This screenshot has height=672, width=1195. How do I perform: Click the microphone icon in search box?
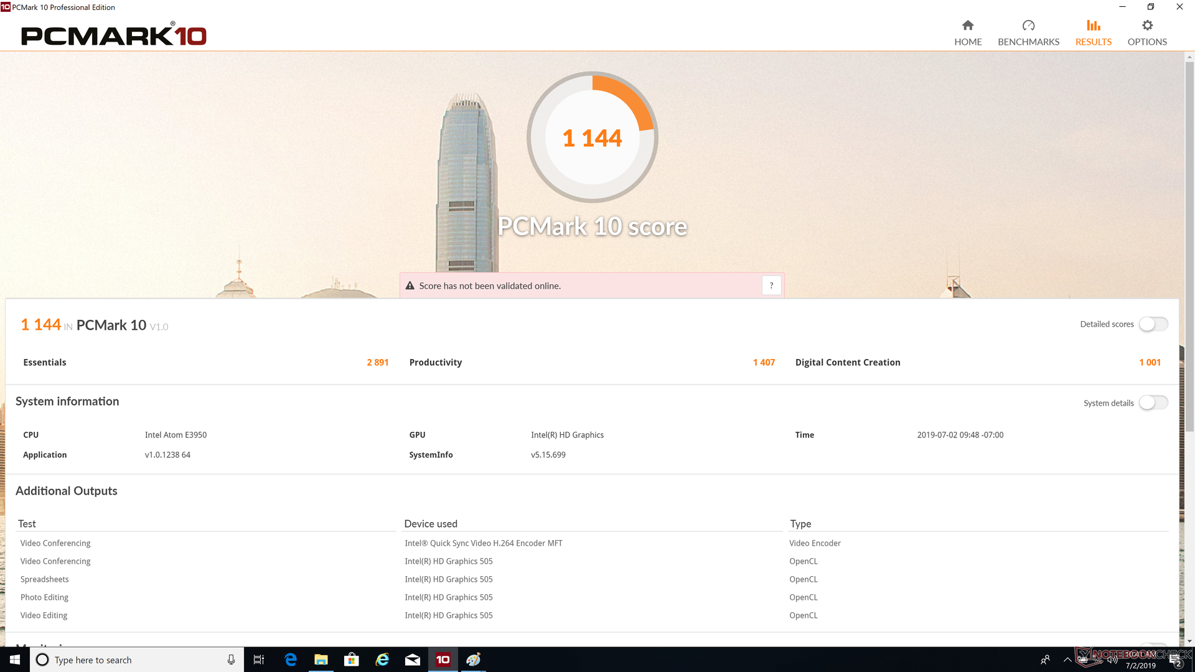(231, 660)
